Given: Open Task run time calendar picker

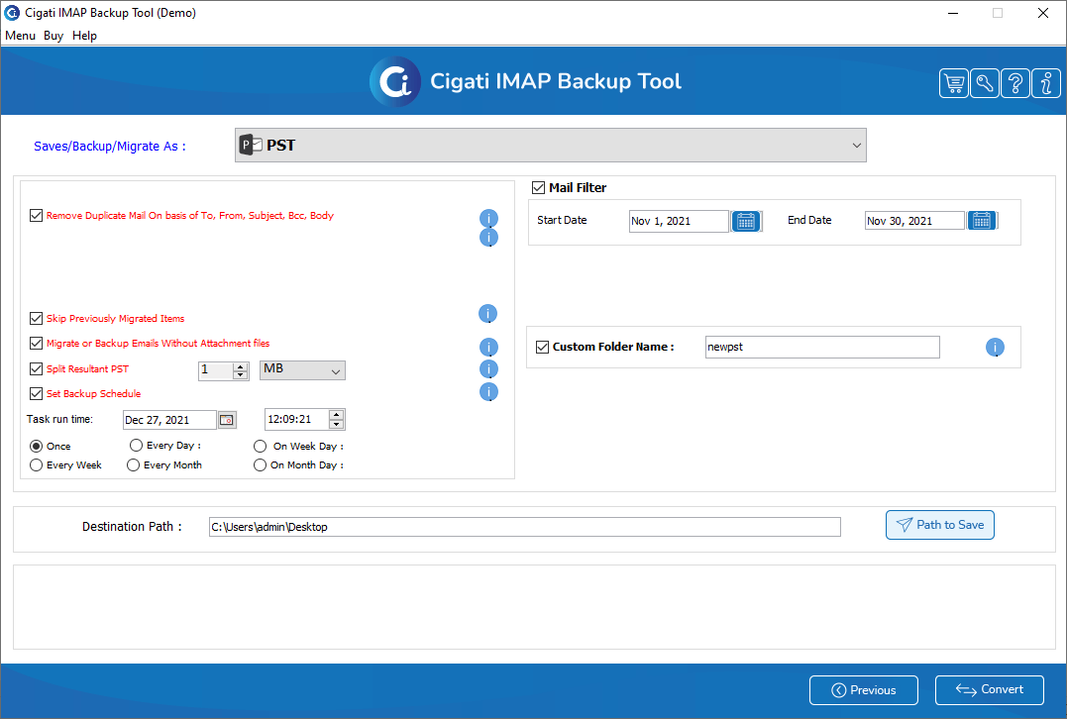Looking at the screenshot, I should (x=227, y=420).
